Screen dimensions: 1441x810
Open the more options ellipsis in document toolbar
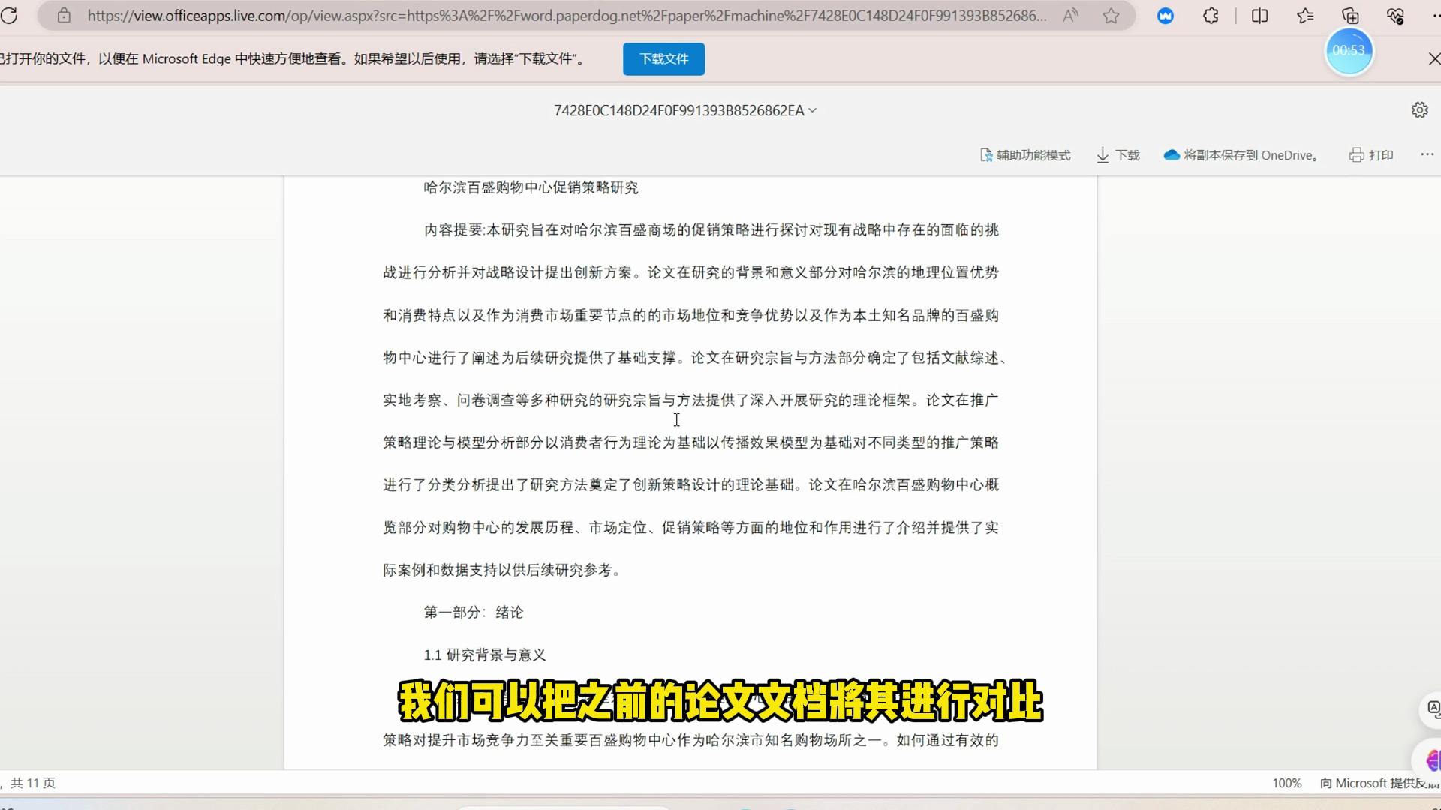[x=1427, y=154]
